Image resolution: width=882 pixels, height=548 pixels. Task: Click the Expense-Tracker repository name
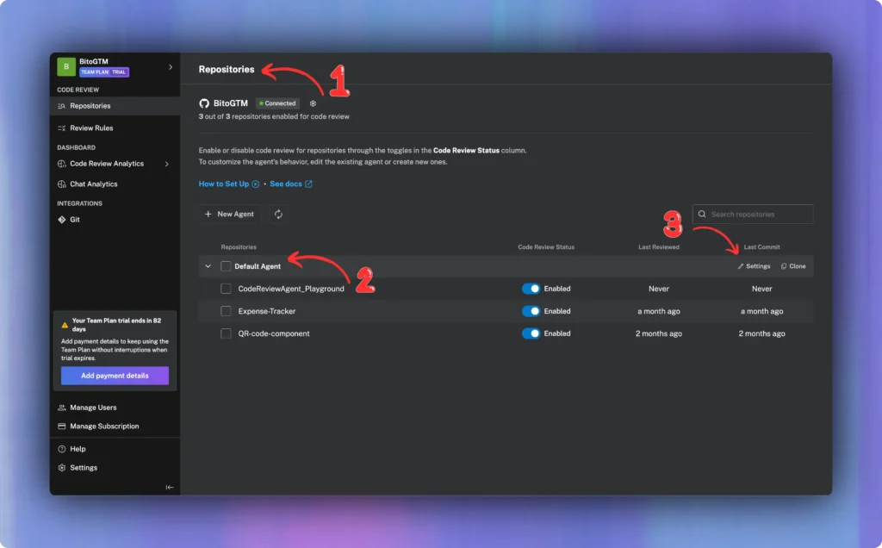click(x=267, y=311)
